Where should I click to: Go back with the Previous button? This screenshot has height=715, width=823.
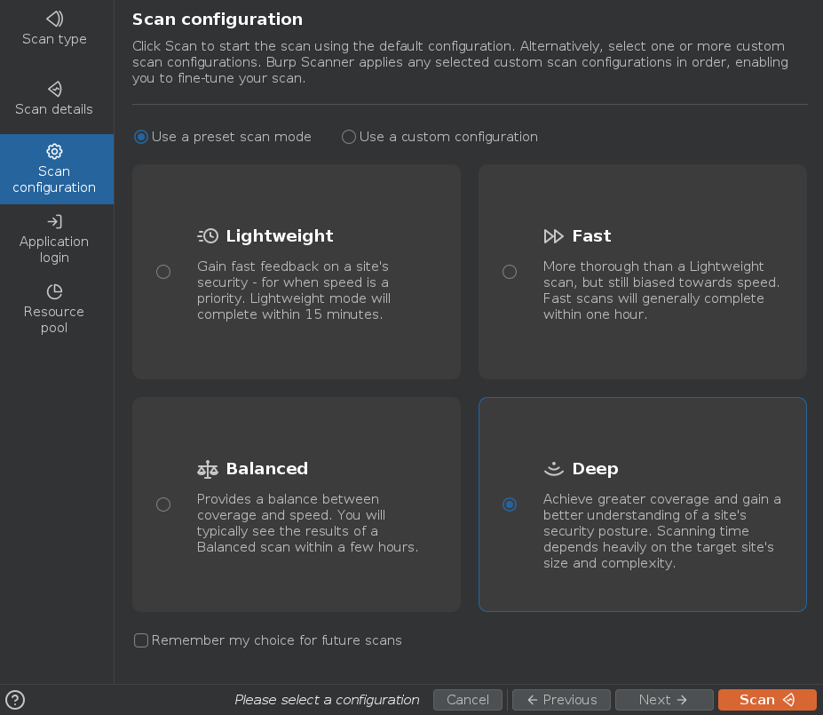[x=561, y=700]
